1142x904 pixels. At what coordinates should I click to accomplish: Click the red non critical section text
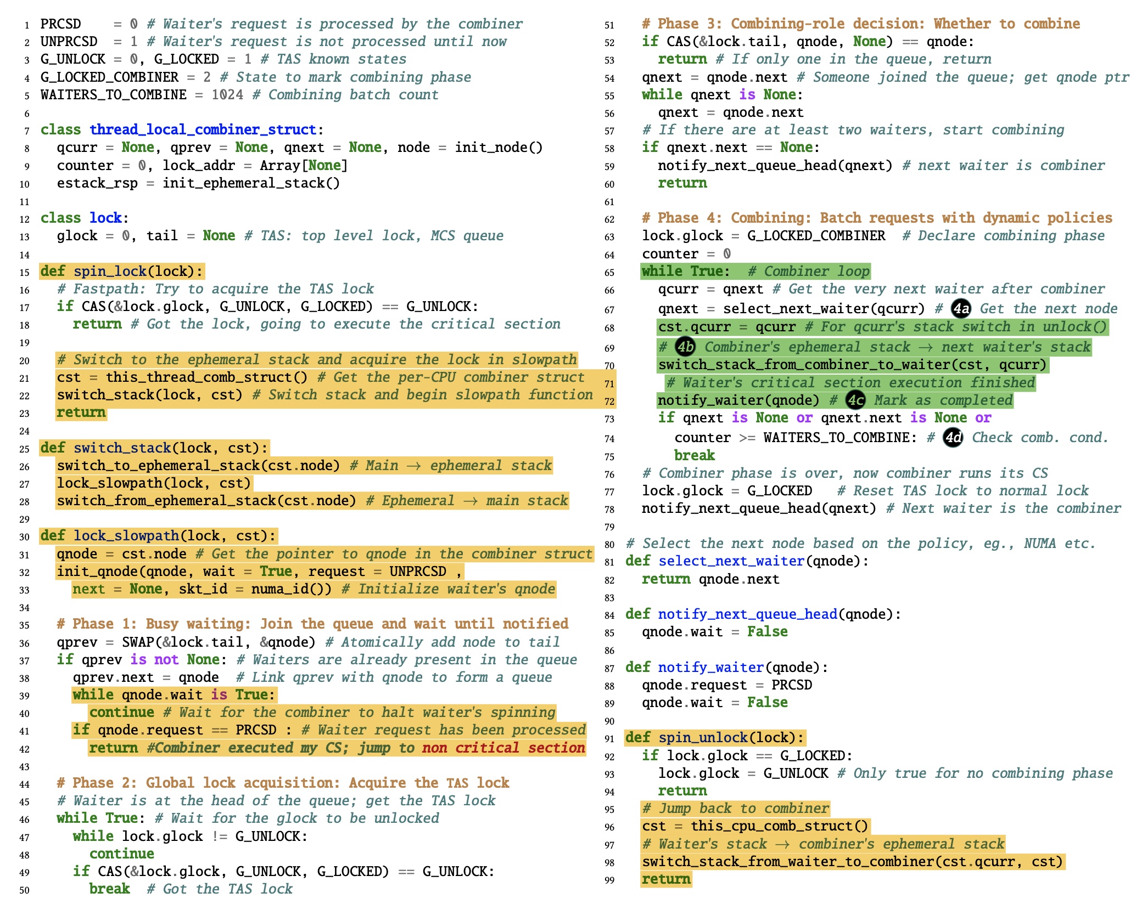pyautogui.click(x=503, y=748)
